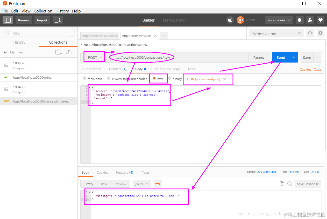Open the notifications bell
This screenshot has width=327, height=219.
pos(300,20)
